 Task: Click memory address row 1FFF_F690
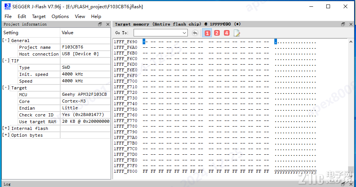(x=126, y=42)
